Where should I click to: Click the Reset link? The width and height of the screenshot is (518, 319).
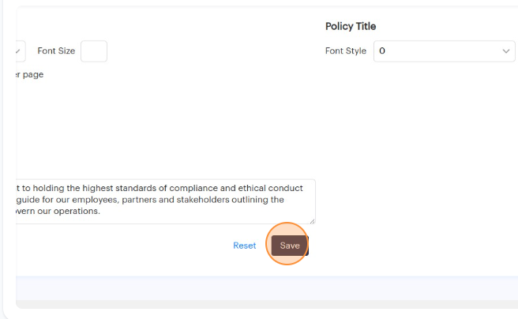pos(244,246)
